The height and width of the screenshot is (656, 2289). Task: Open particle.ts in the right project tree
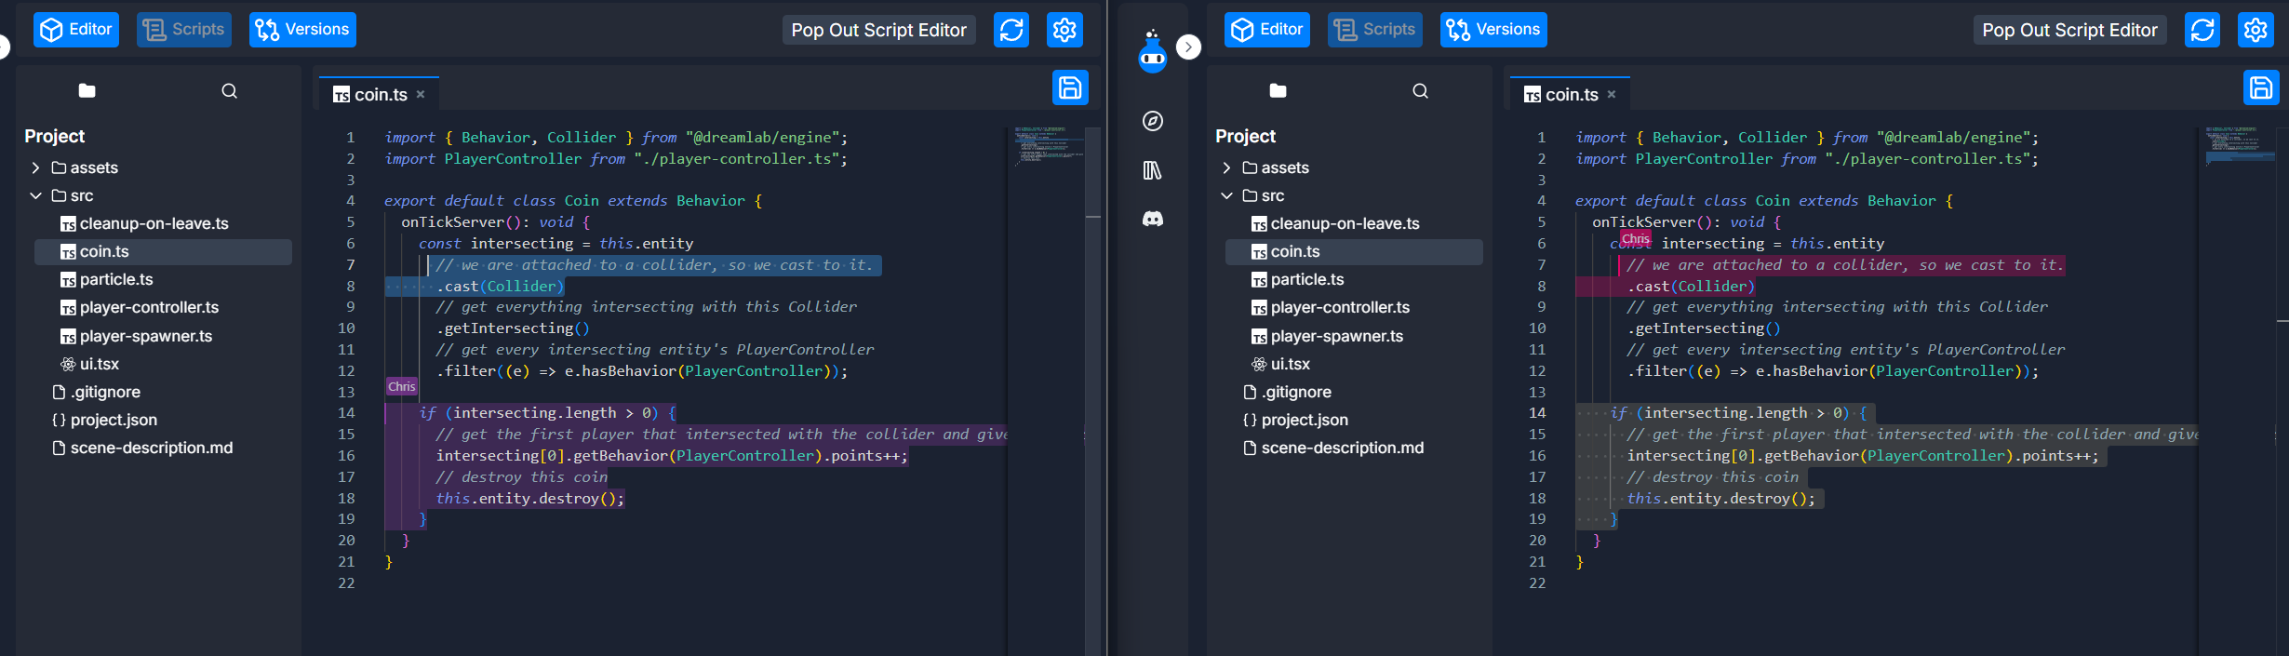(x=1354, y=279)
